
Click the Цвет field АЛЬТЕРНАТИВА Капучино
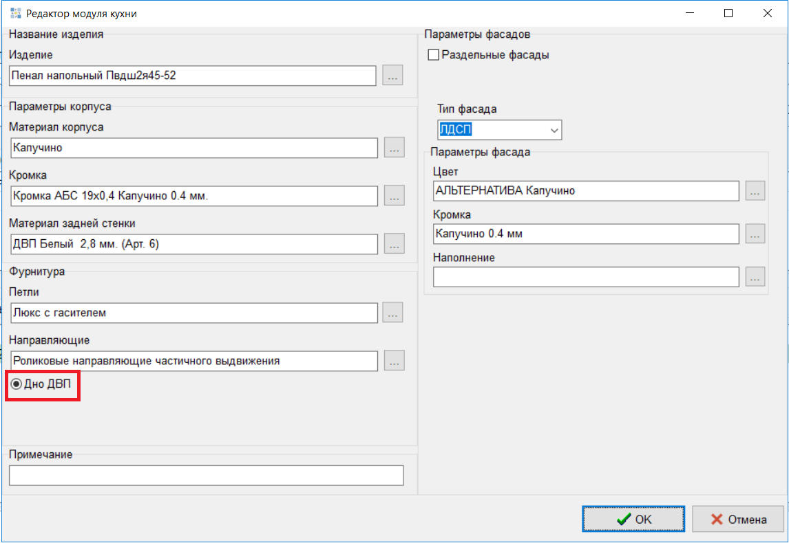pos(585,191)
